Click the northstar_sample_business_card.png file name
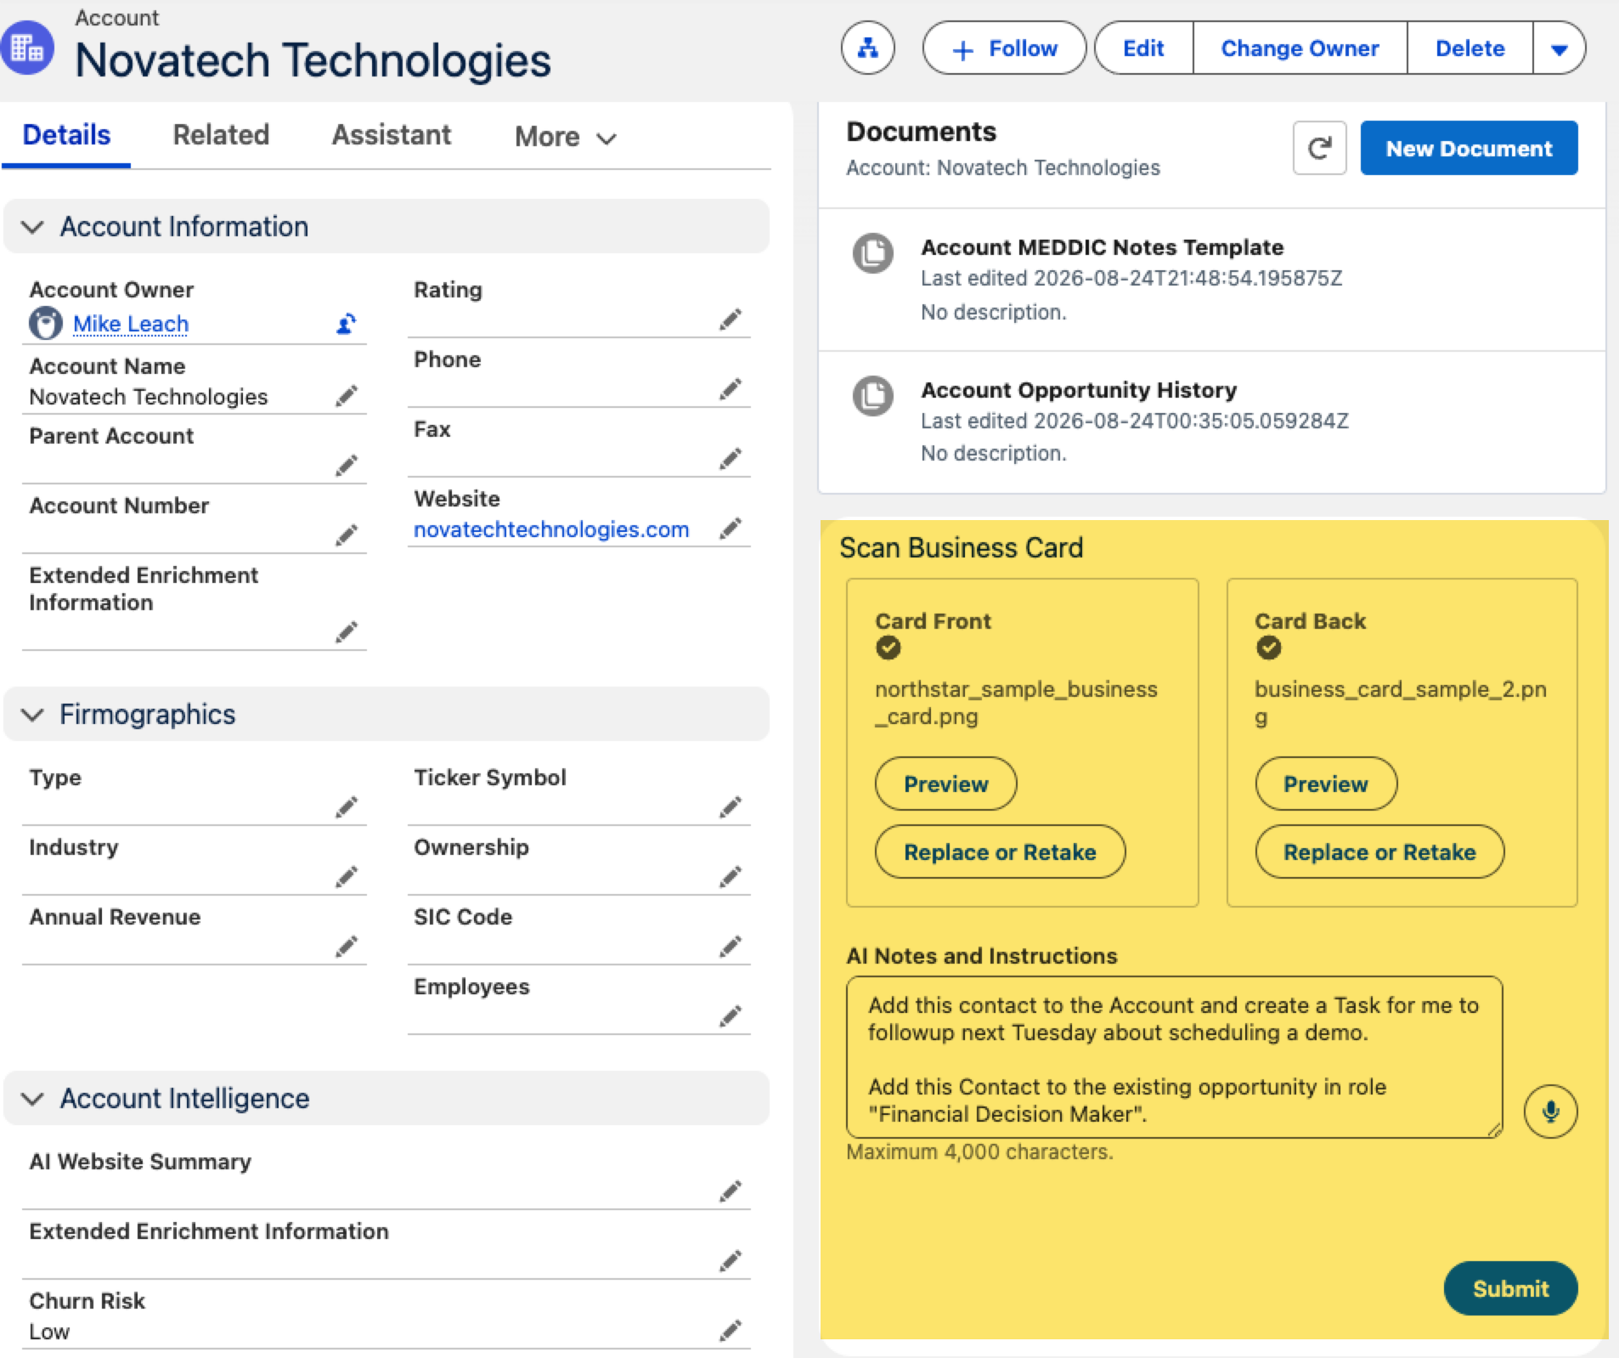The image size is (1619, 1358). (1016, 702)
